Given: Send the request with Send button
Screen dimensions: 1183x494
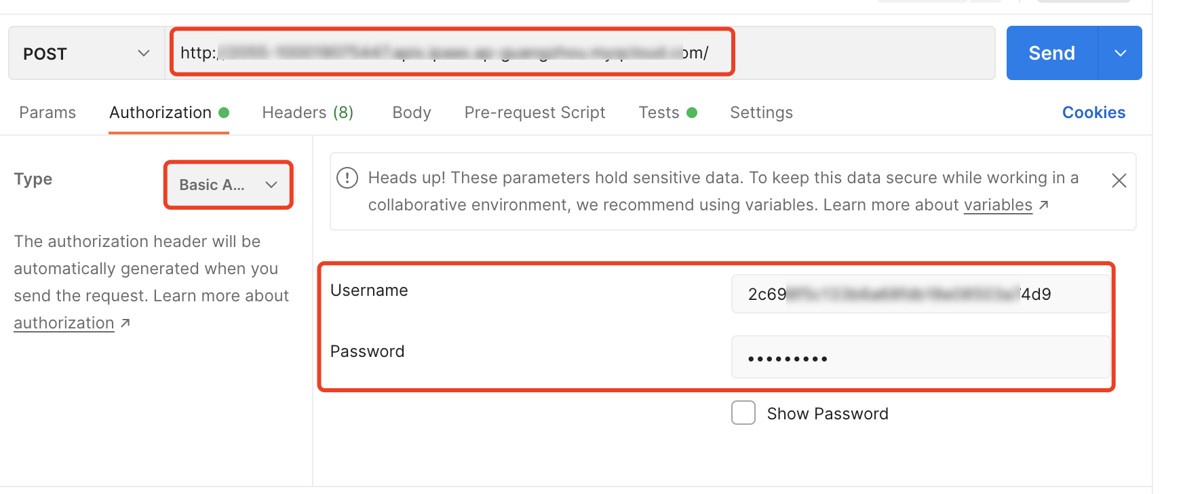Looking at the screenshot, I should 1052,53.
